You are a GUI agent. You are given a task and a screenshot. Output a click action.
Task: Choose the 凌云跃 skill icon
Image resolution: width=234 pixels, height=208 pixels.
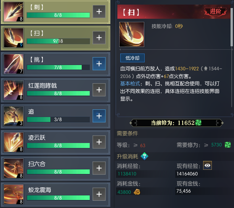pyautogui.click(x=14, y=142)
